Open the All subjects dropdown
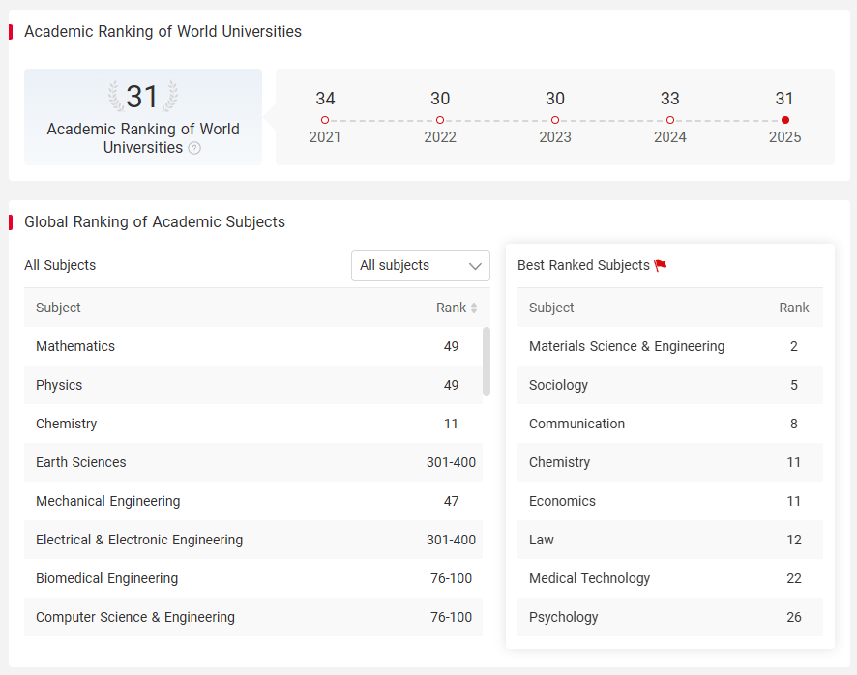Viewport: 857px width, 675px height. [x=421, y=266]
